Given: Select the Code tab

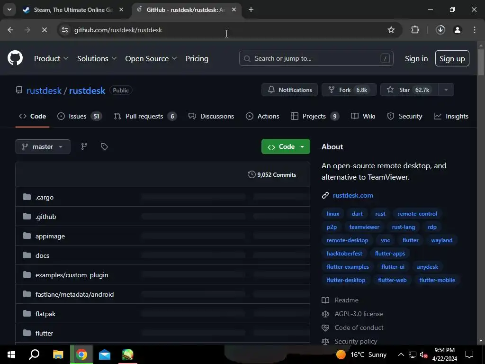Looking at the screenshot, I should pyautogui.click(x=33, y=117).
